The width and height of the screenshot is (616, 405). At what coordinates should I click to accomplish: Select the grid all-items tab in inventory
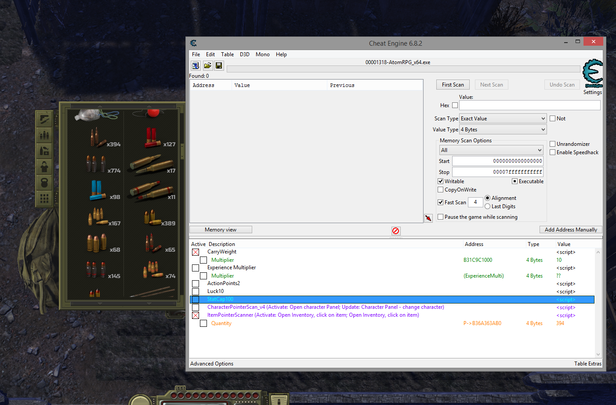[44, 198]
